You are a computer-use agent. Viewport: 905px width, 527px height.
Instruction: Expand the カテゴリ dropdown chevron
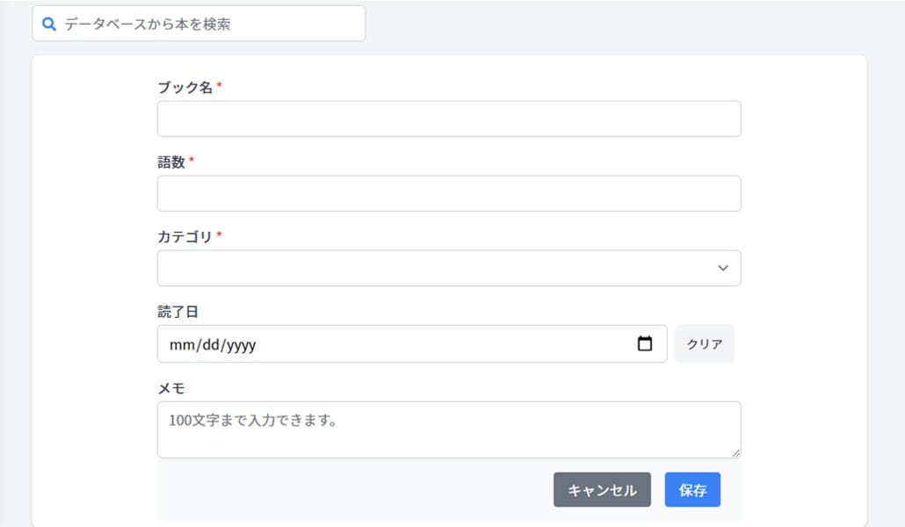(x=722, y=268)
